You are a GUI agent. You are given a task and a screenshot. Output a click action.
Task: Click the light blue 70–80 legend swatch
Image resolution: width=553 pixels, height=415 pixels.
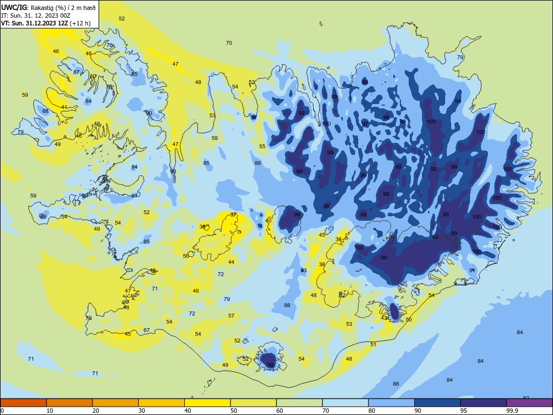pos(345,403)
